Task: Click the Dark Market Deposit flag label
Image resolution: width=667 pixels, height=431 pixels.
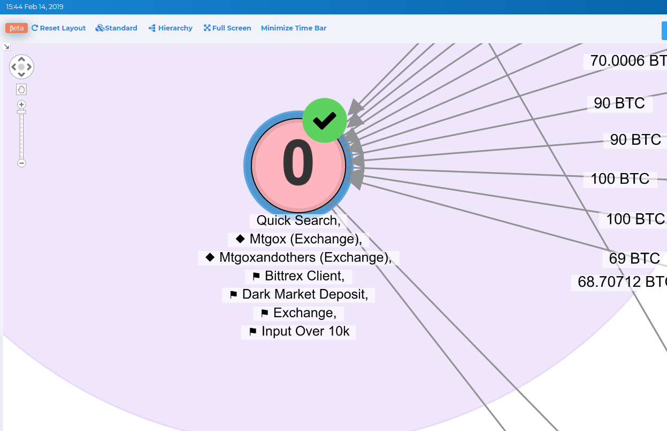Action: (298, 295)
